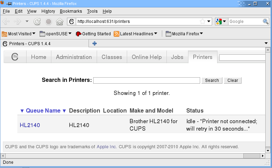Open the Classes tab
Viewport: 272px width, 168px height.
[112, 57]
